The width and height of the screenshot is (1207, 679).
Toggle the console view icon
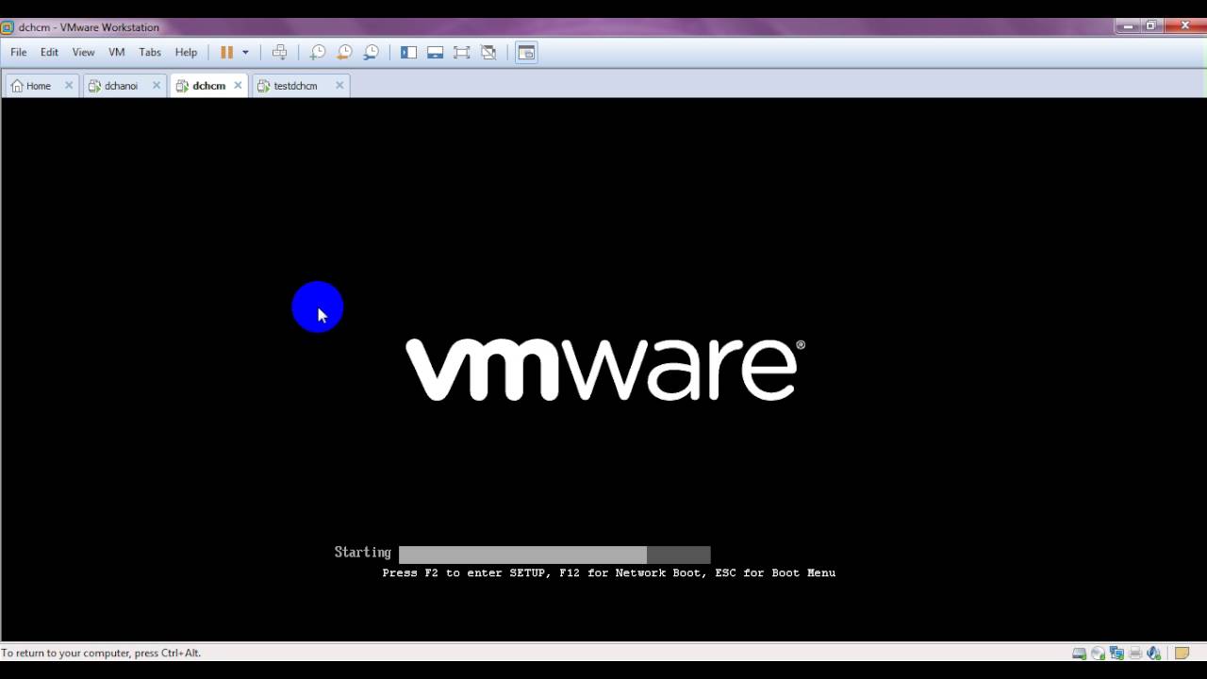[526, 53]
